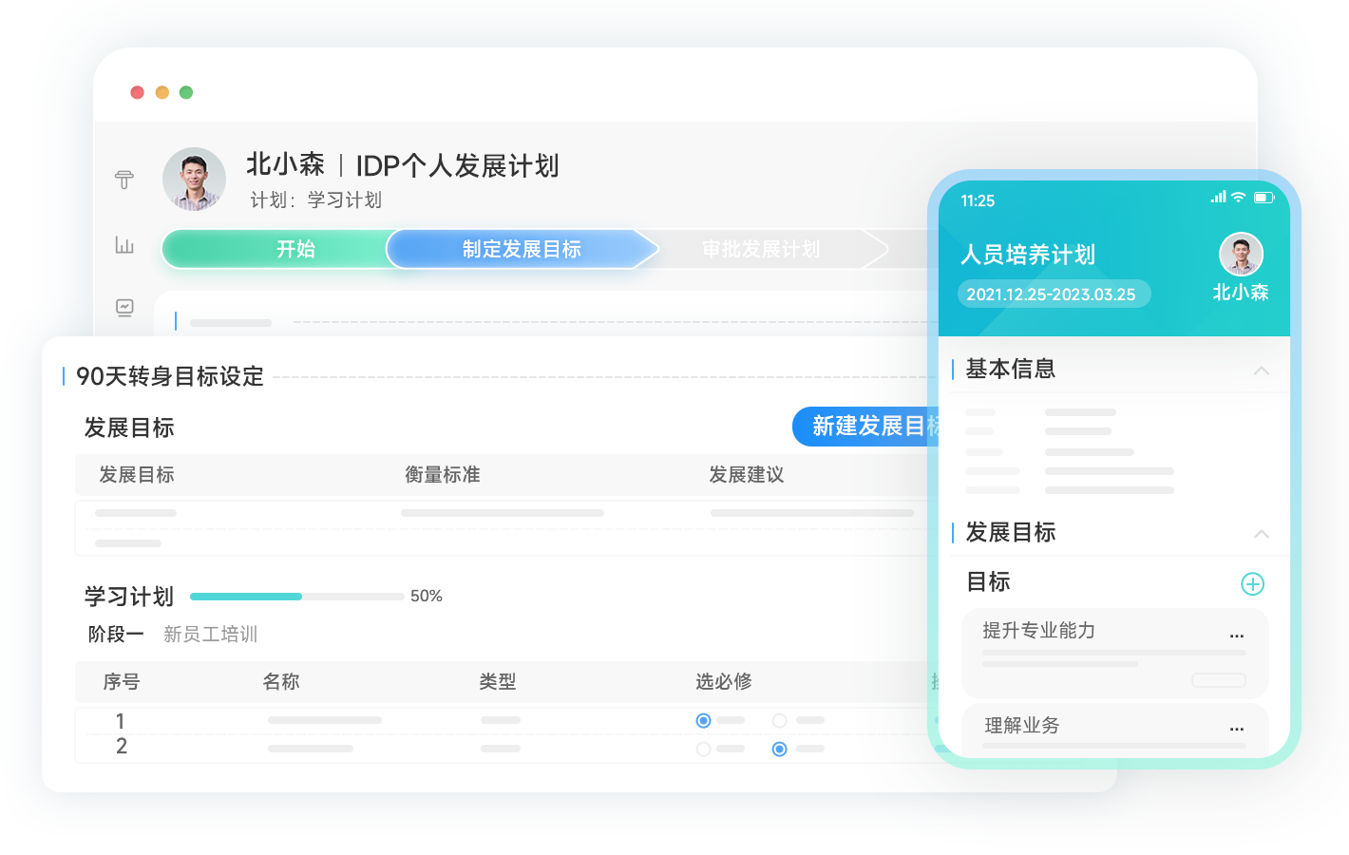Open the 2021.12.25-2023.03.25 date range pill
The width and height of the screenshot is (1349, 855).
(1053, 294)
